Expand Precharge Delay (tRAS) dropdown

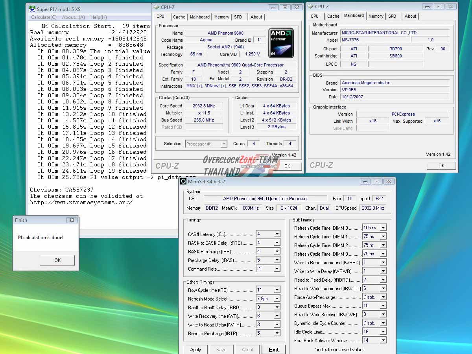277,260
